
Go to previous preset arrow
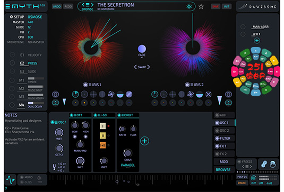(83, 5)
